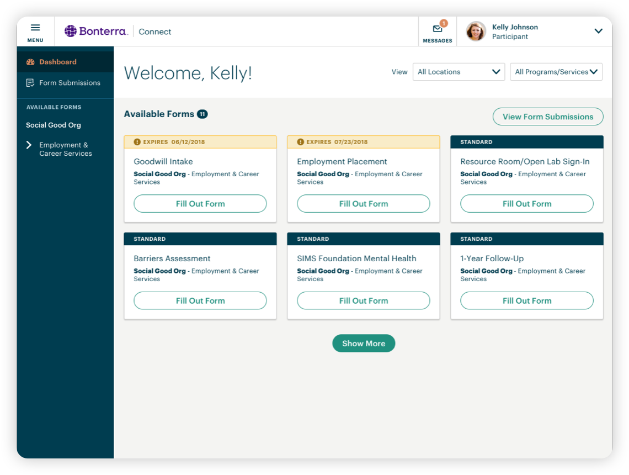The width and height of the screenshot is (629, 475).
Task: Click the View Form Submissions button
Action: (x=547, y=117)
